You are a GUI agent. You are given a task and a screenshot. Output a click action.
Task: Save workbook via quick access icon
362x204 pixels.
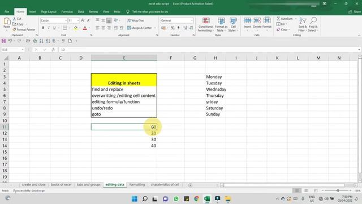coord(3,41)
